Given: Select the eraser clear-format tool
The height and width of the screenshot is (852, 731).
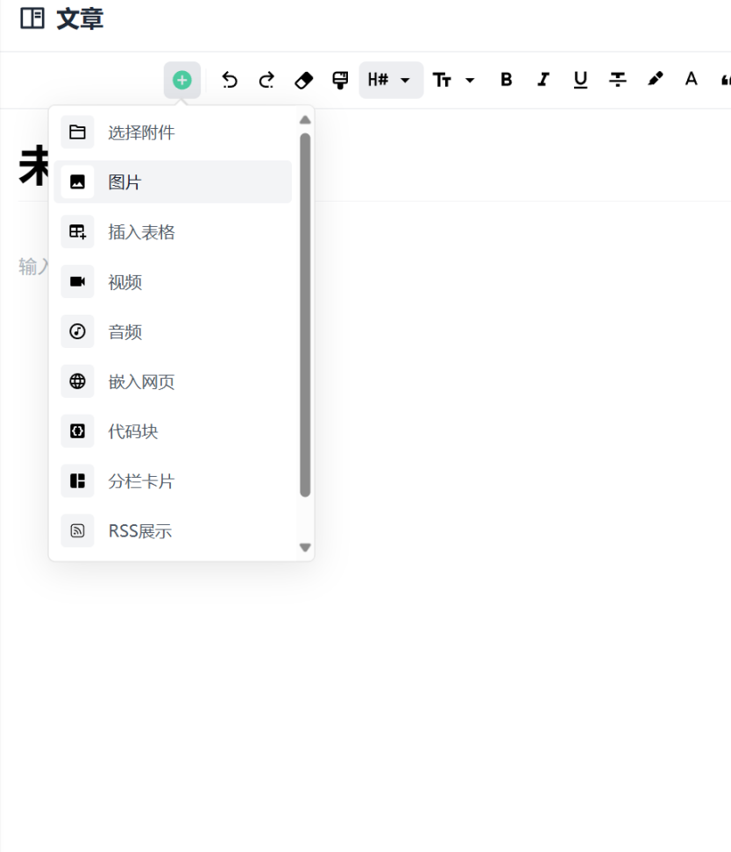Looking at the screenshot, I should (x=303, y=81).
